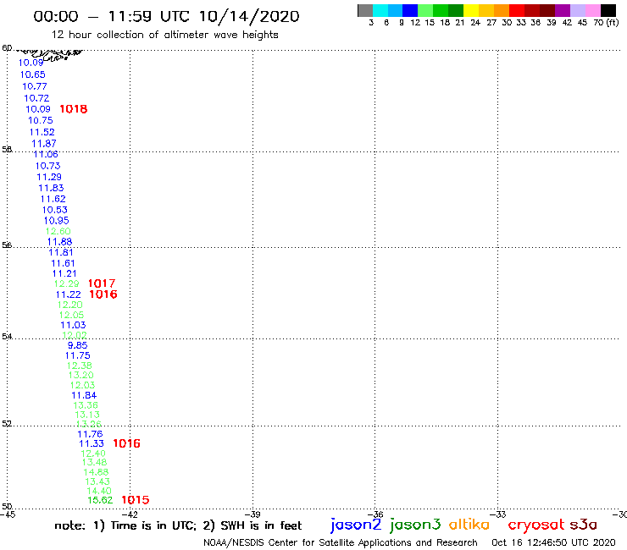Click the wave height value 14.40

point(99,491)
